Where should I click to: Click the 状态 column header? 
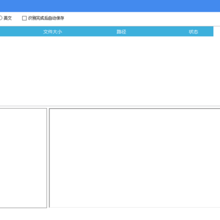tap(193, 32)
